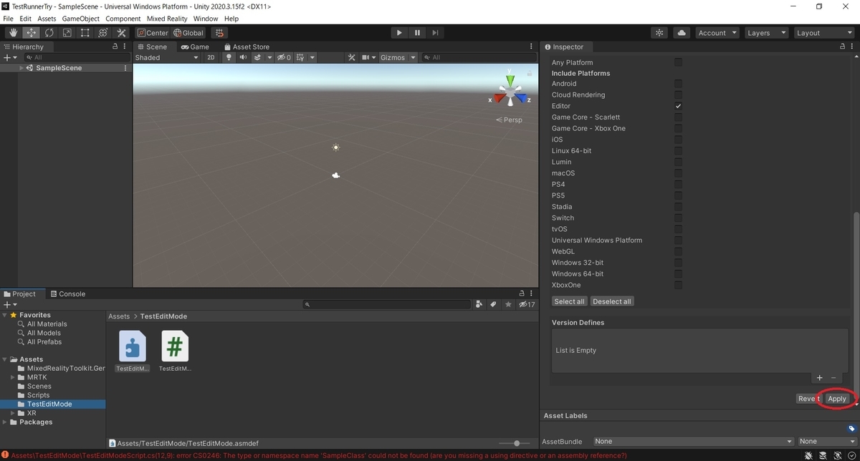Toggle scene lighting with the bulb icon
The width and height of the screenshot is (860, 461).
229,57
